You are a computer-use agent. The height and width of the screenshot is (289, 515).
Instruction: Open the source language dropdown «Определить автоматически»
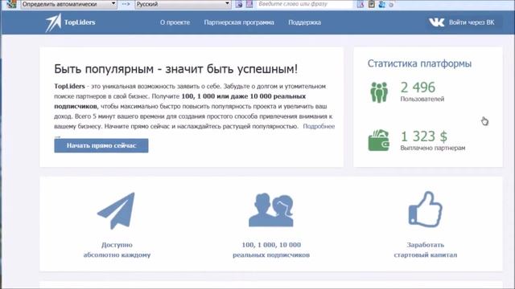(68, 4)
